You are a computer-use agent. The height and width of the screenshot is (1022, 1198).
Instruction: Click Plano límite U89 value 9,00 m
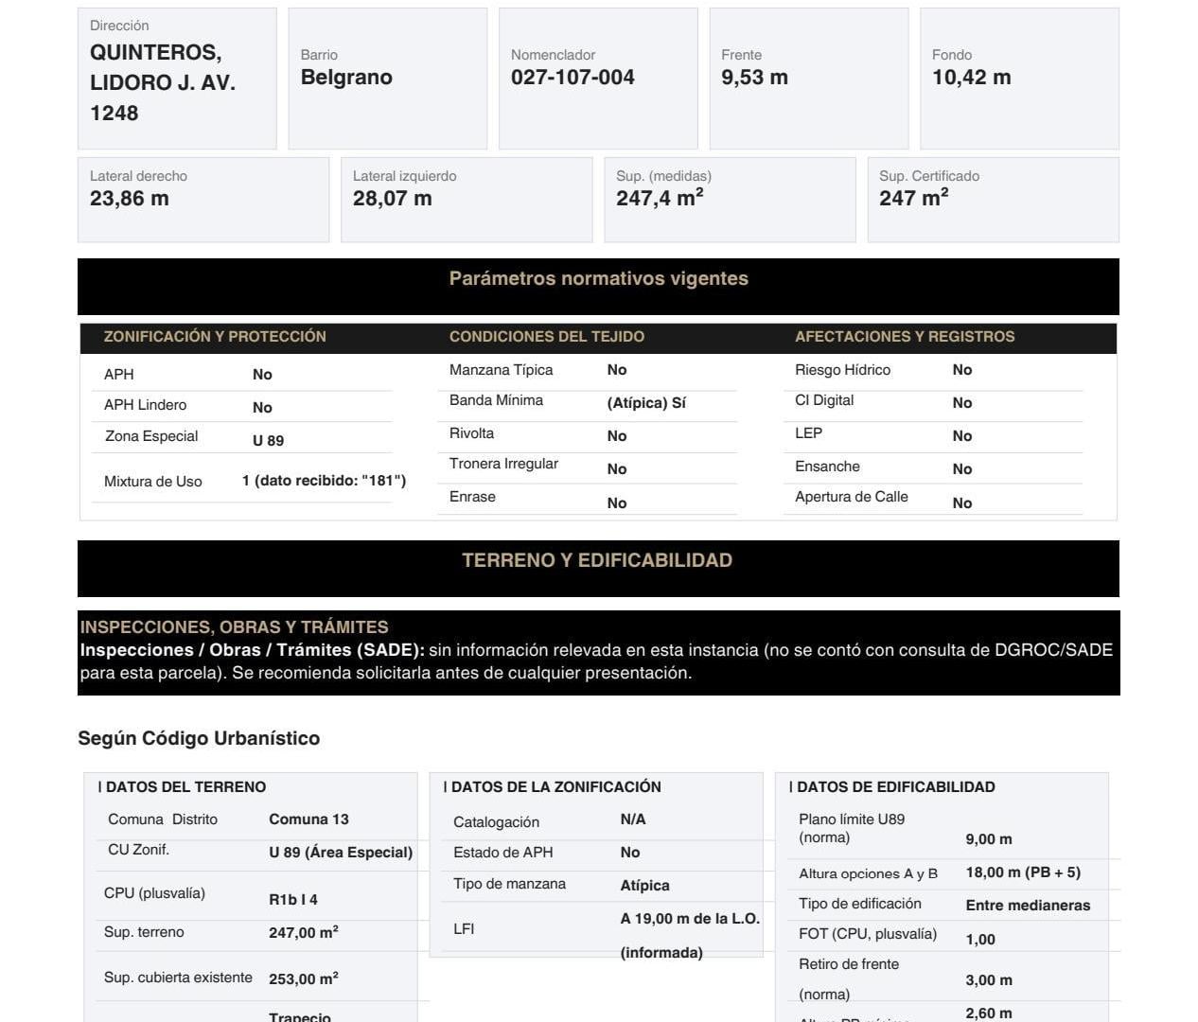point(989,839)
